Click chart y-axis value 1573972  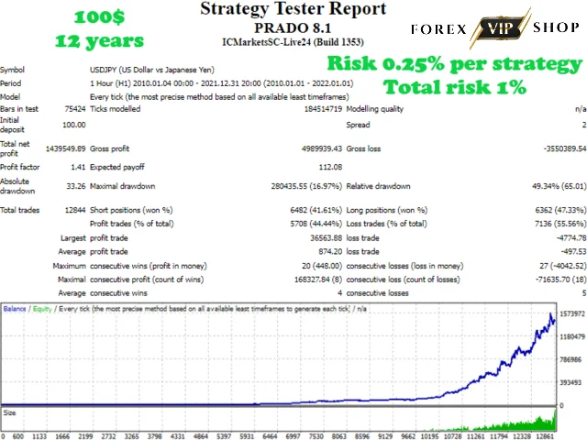point(572,313)
